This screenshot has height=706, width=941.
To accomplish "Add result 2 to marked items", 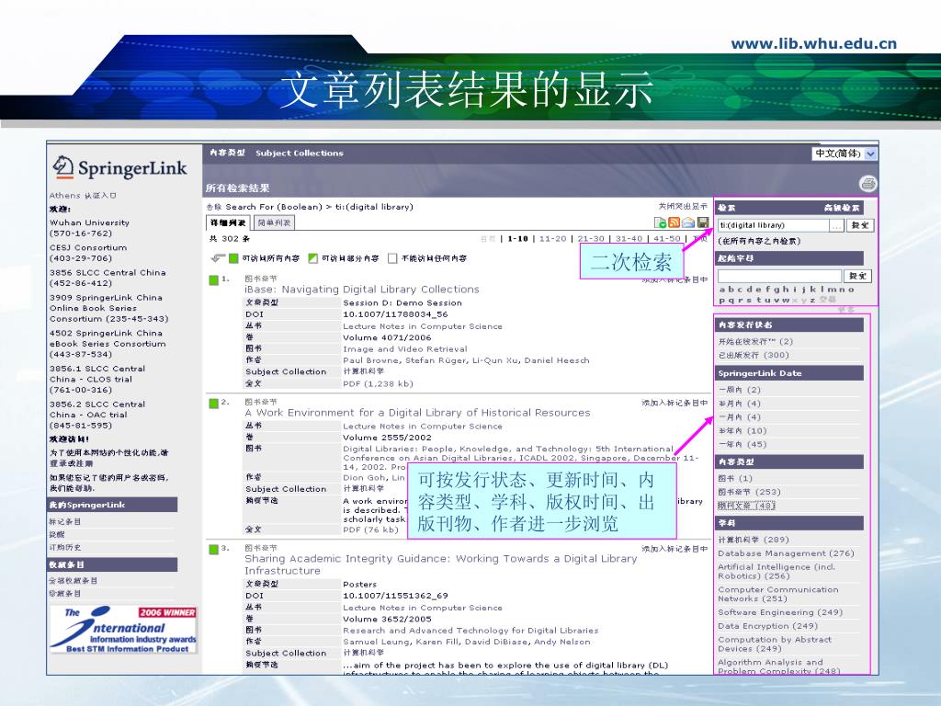I will pyautogui.click(x=675, y=403).
